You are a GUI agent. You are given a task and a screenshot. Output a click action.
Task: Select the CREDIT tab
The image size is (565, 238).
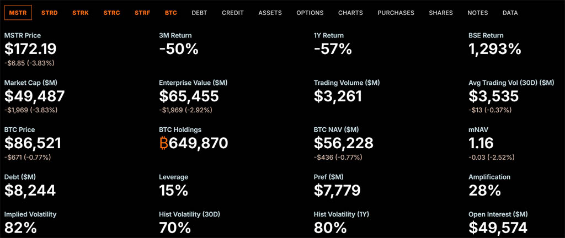(x=232, y=12)
